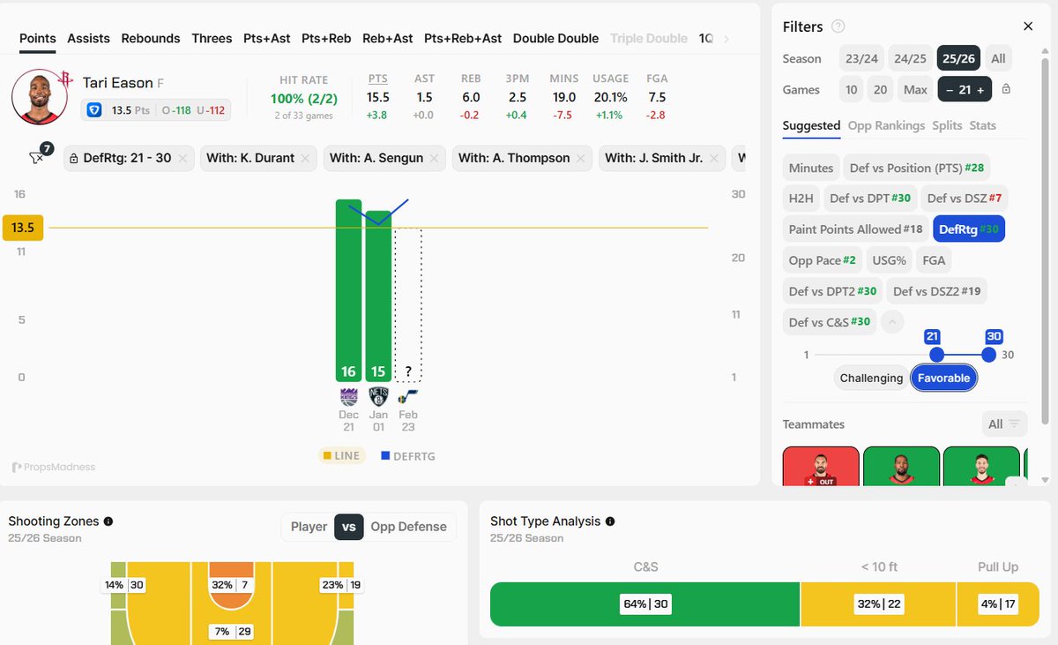Open Shot Type Analysis info icon
This screenshot has height=645, width=1058.
click(610, 521)
